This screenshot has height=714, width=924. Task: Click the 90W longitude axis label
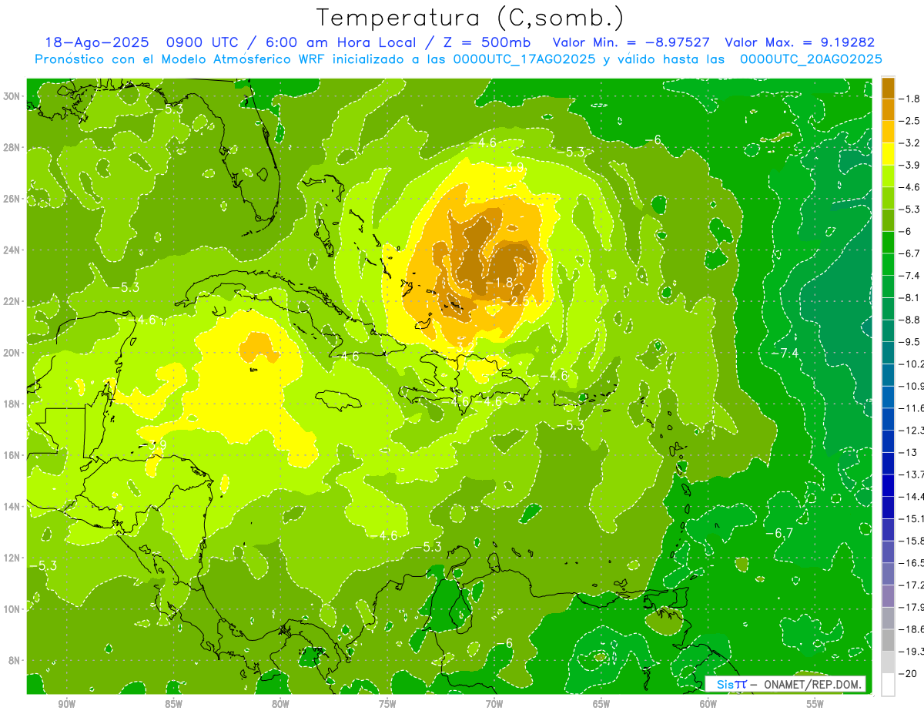coord(67,704)
